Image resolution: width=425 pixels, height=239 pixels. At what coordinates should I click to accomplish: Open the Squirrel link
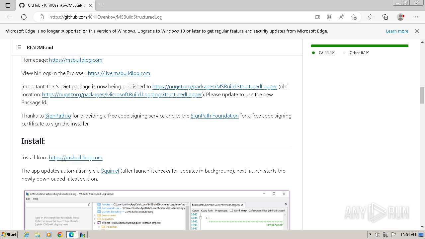pos(110,171)
